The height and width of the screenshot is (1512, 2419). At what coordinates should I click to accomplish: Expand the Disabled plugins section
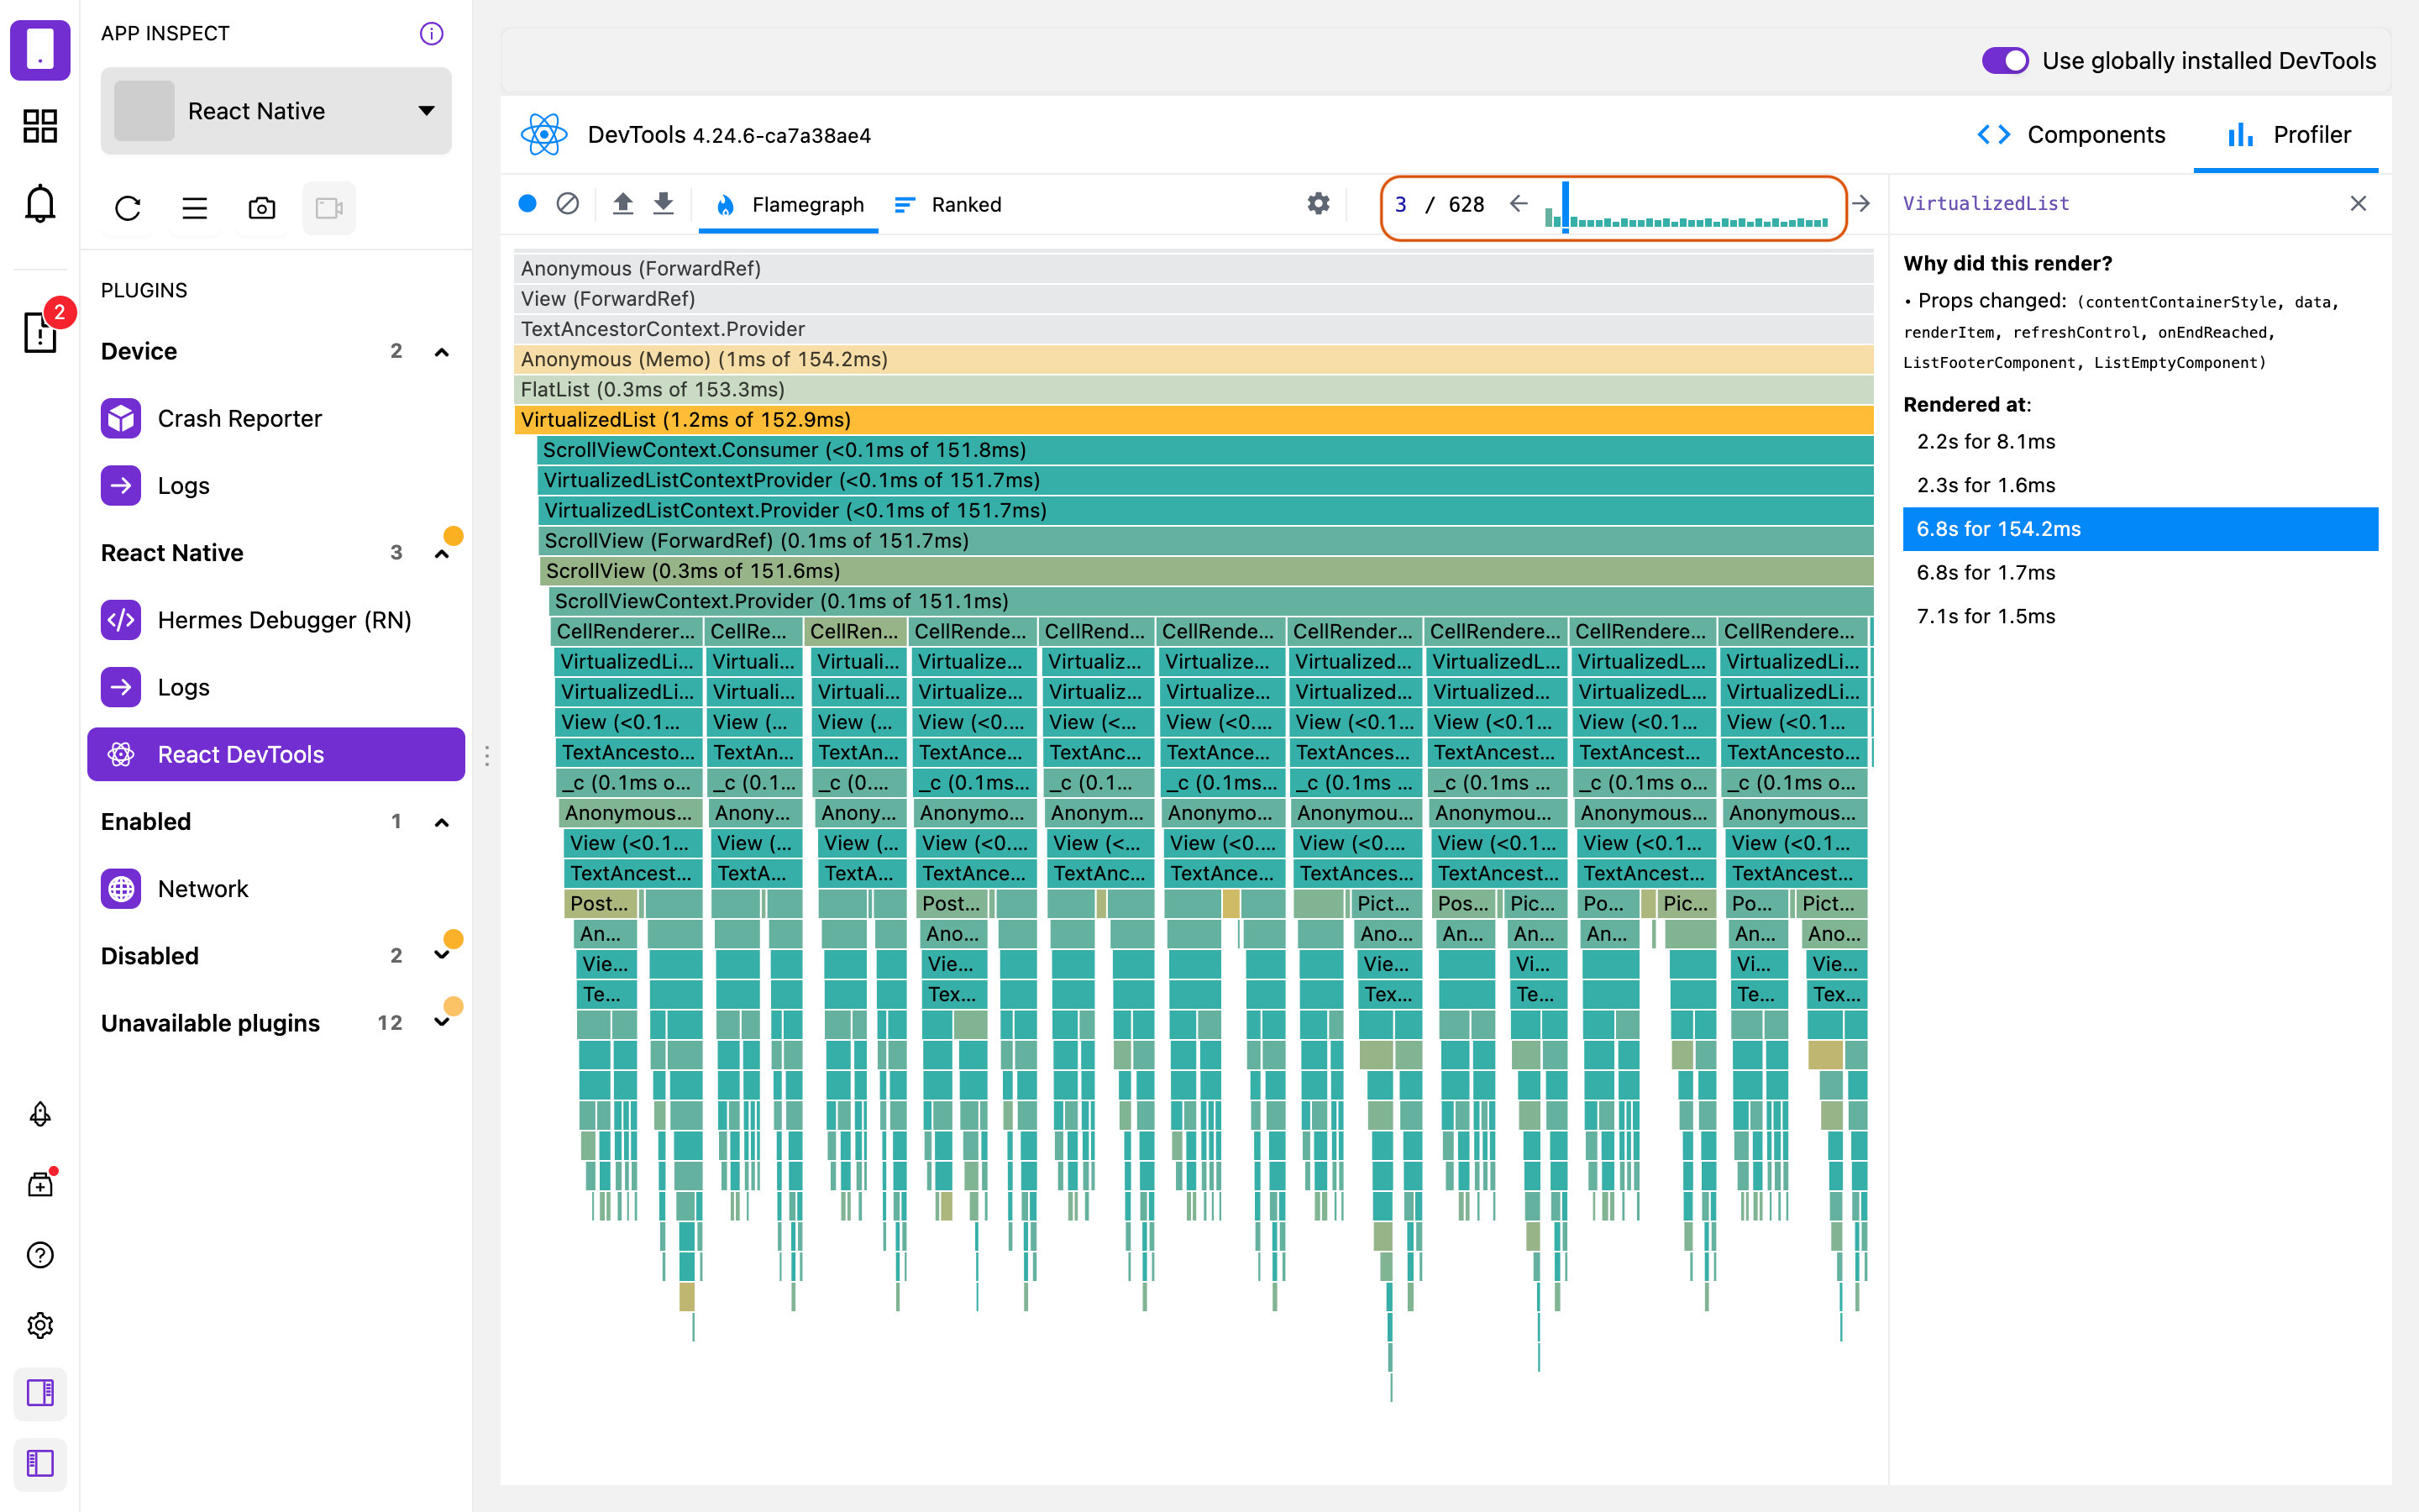[441, 956]
